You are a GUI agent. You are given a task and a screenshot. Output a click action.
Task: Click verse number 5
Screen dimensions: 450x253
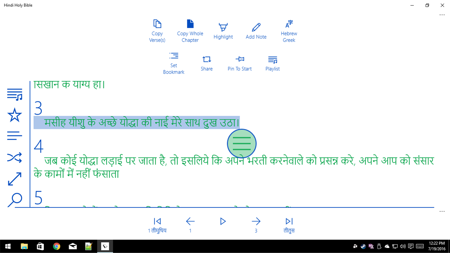click(x=38, y=198)
